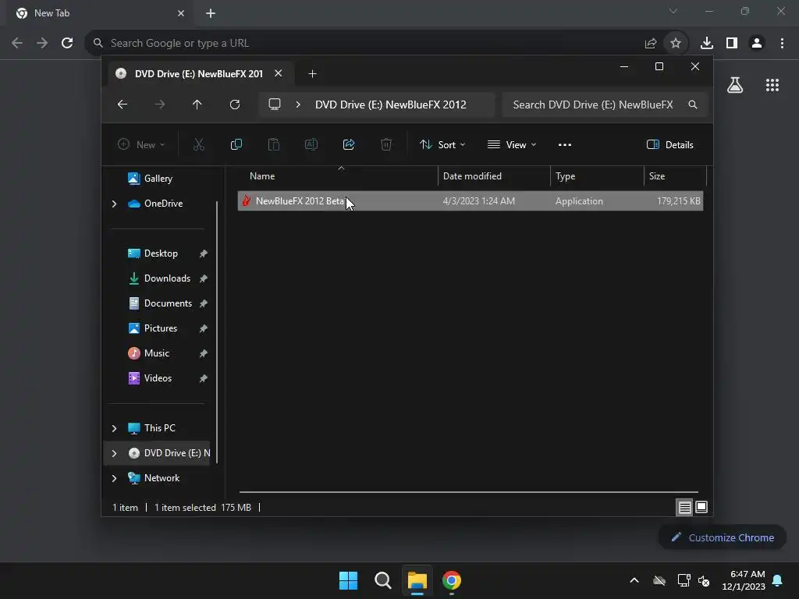The width and height of the screenshot is (799, 599).
Task: Click DVD Drive (E:) NewBlueFX 2012 breadcrumb
Action: (x=391, y=105)
